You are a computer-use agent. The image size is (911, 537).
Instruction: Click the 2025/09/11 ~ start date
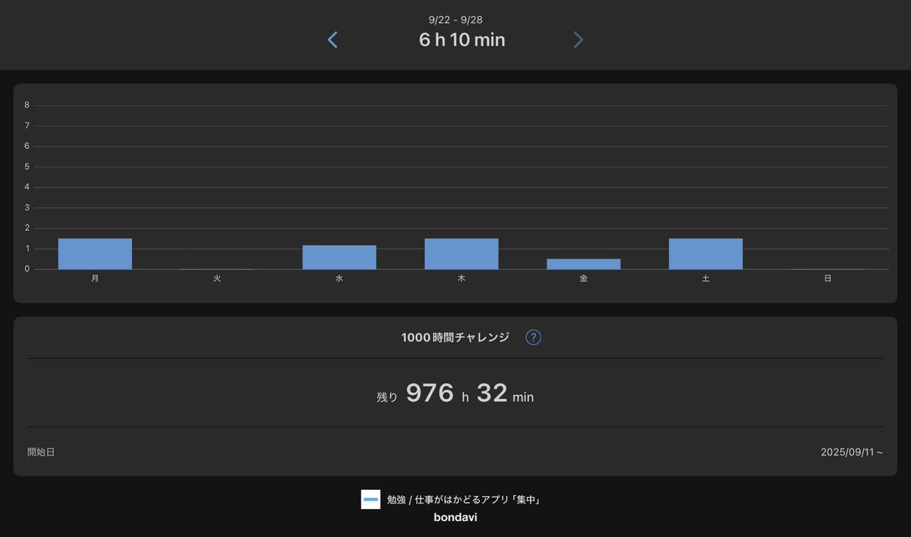point(852,452)
